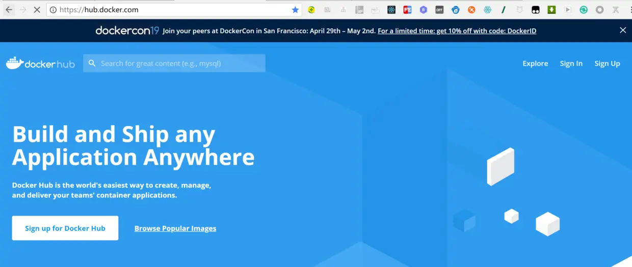
Task: Open the React DevTools extension icon
Action: (x=391, y=10)
